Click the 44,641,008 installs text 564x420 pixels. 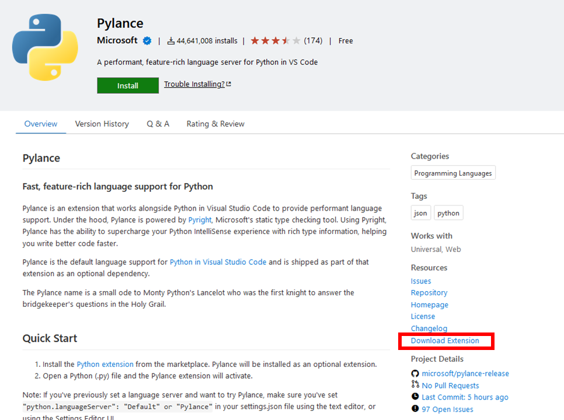[207, 41]
